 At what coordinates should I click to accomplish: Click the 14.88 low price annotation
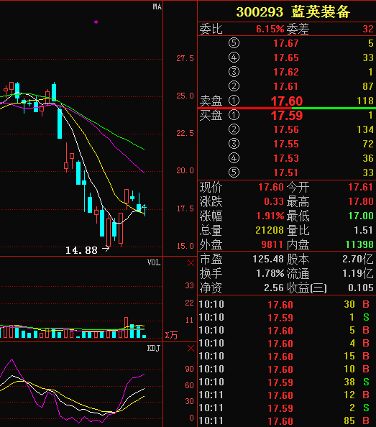[x=81, y=250]
